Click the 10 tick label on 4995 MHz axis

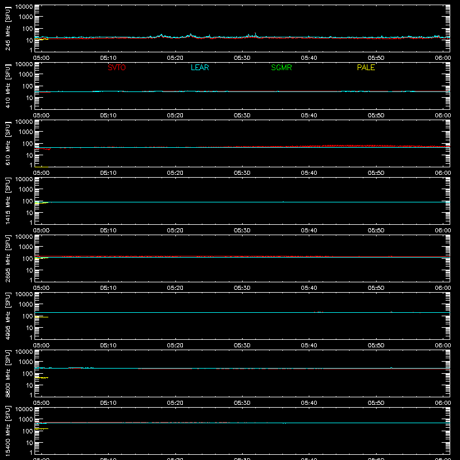coord(30,328)
